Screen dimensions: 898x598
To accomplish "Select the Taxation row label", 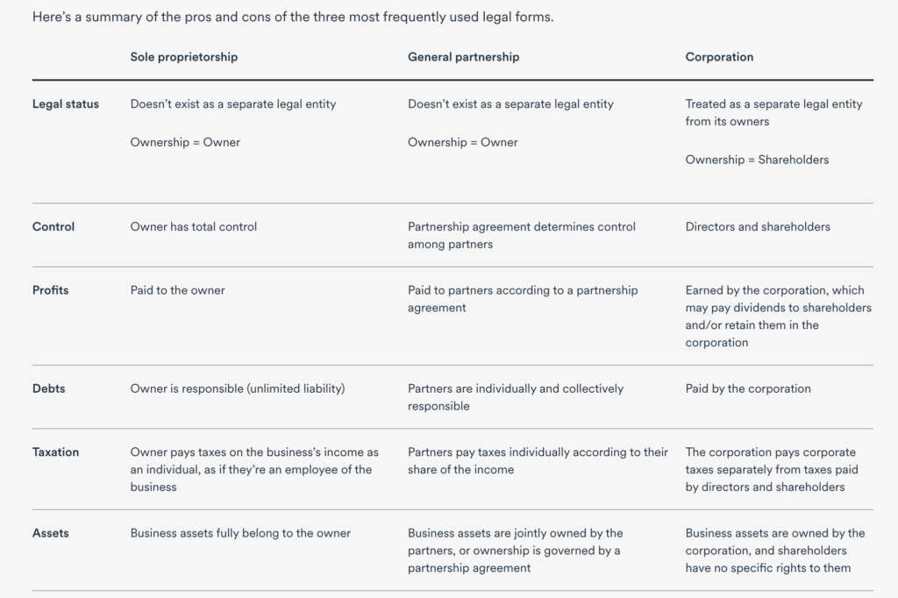I will pos(55,452).
